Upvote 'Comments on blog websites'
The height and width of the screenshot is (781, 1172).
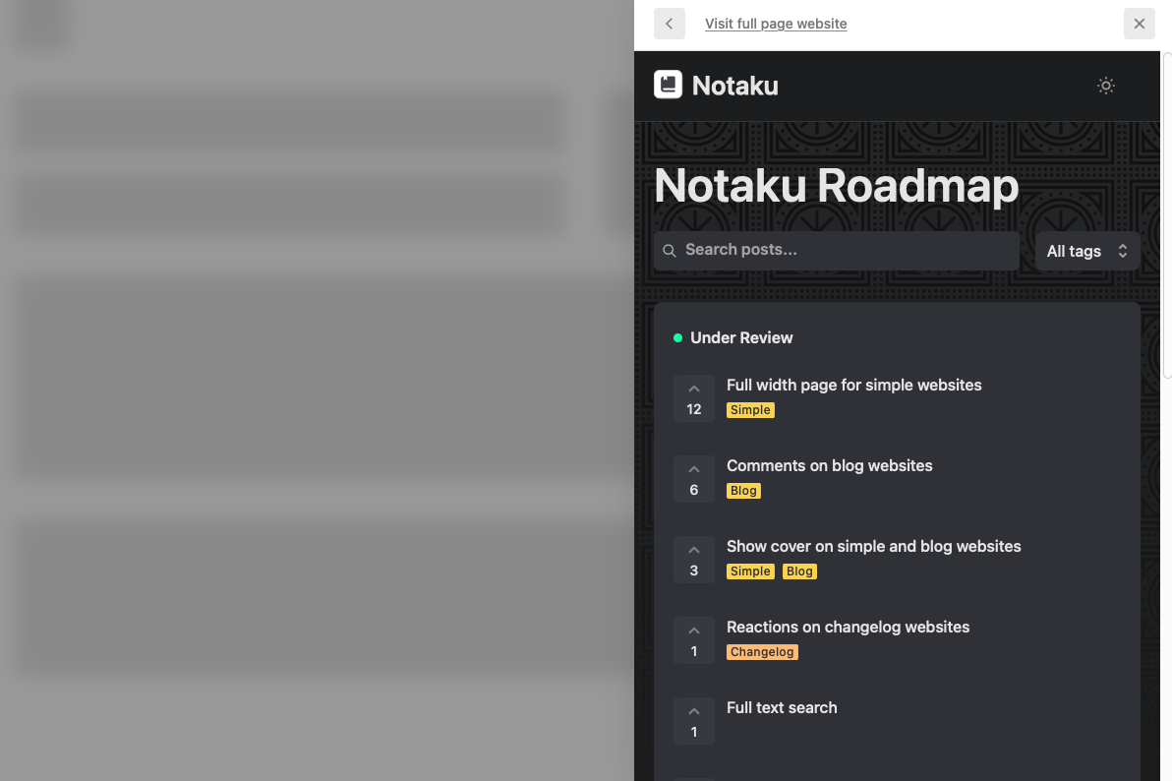tap(693, 468)
